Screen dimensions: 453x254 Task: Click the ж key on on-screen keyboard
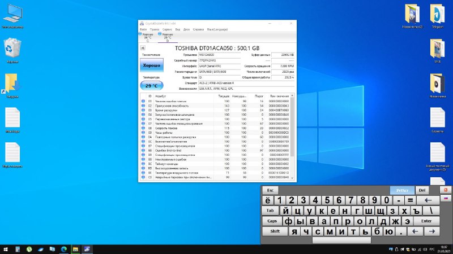[395, 221]
